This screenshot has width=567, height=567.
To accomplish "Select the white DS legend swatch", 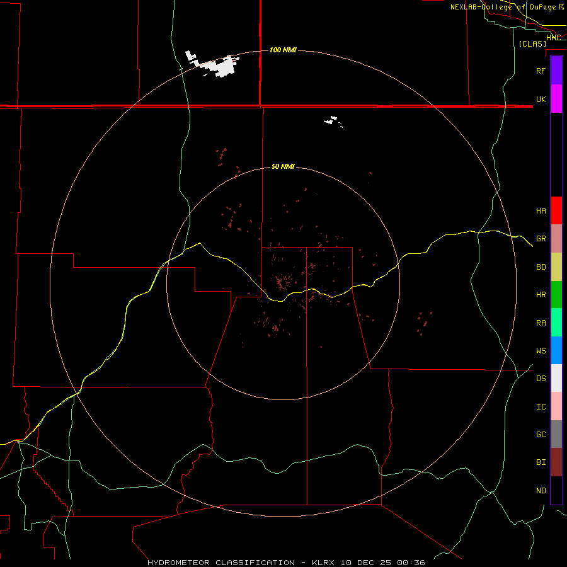I will [556, 378].
